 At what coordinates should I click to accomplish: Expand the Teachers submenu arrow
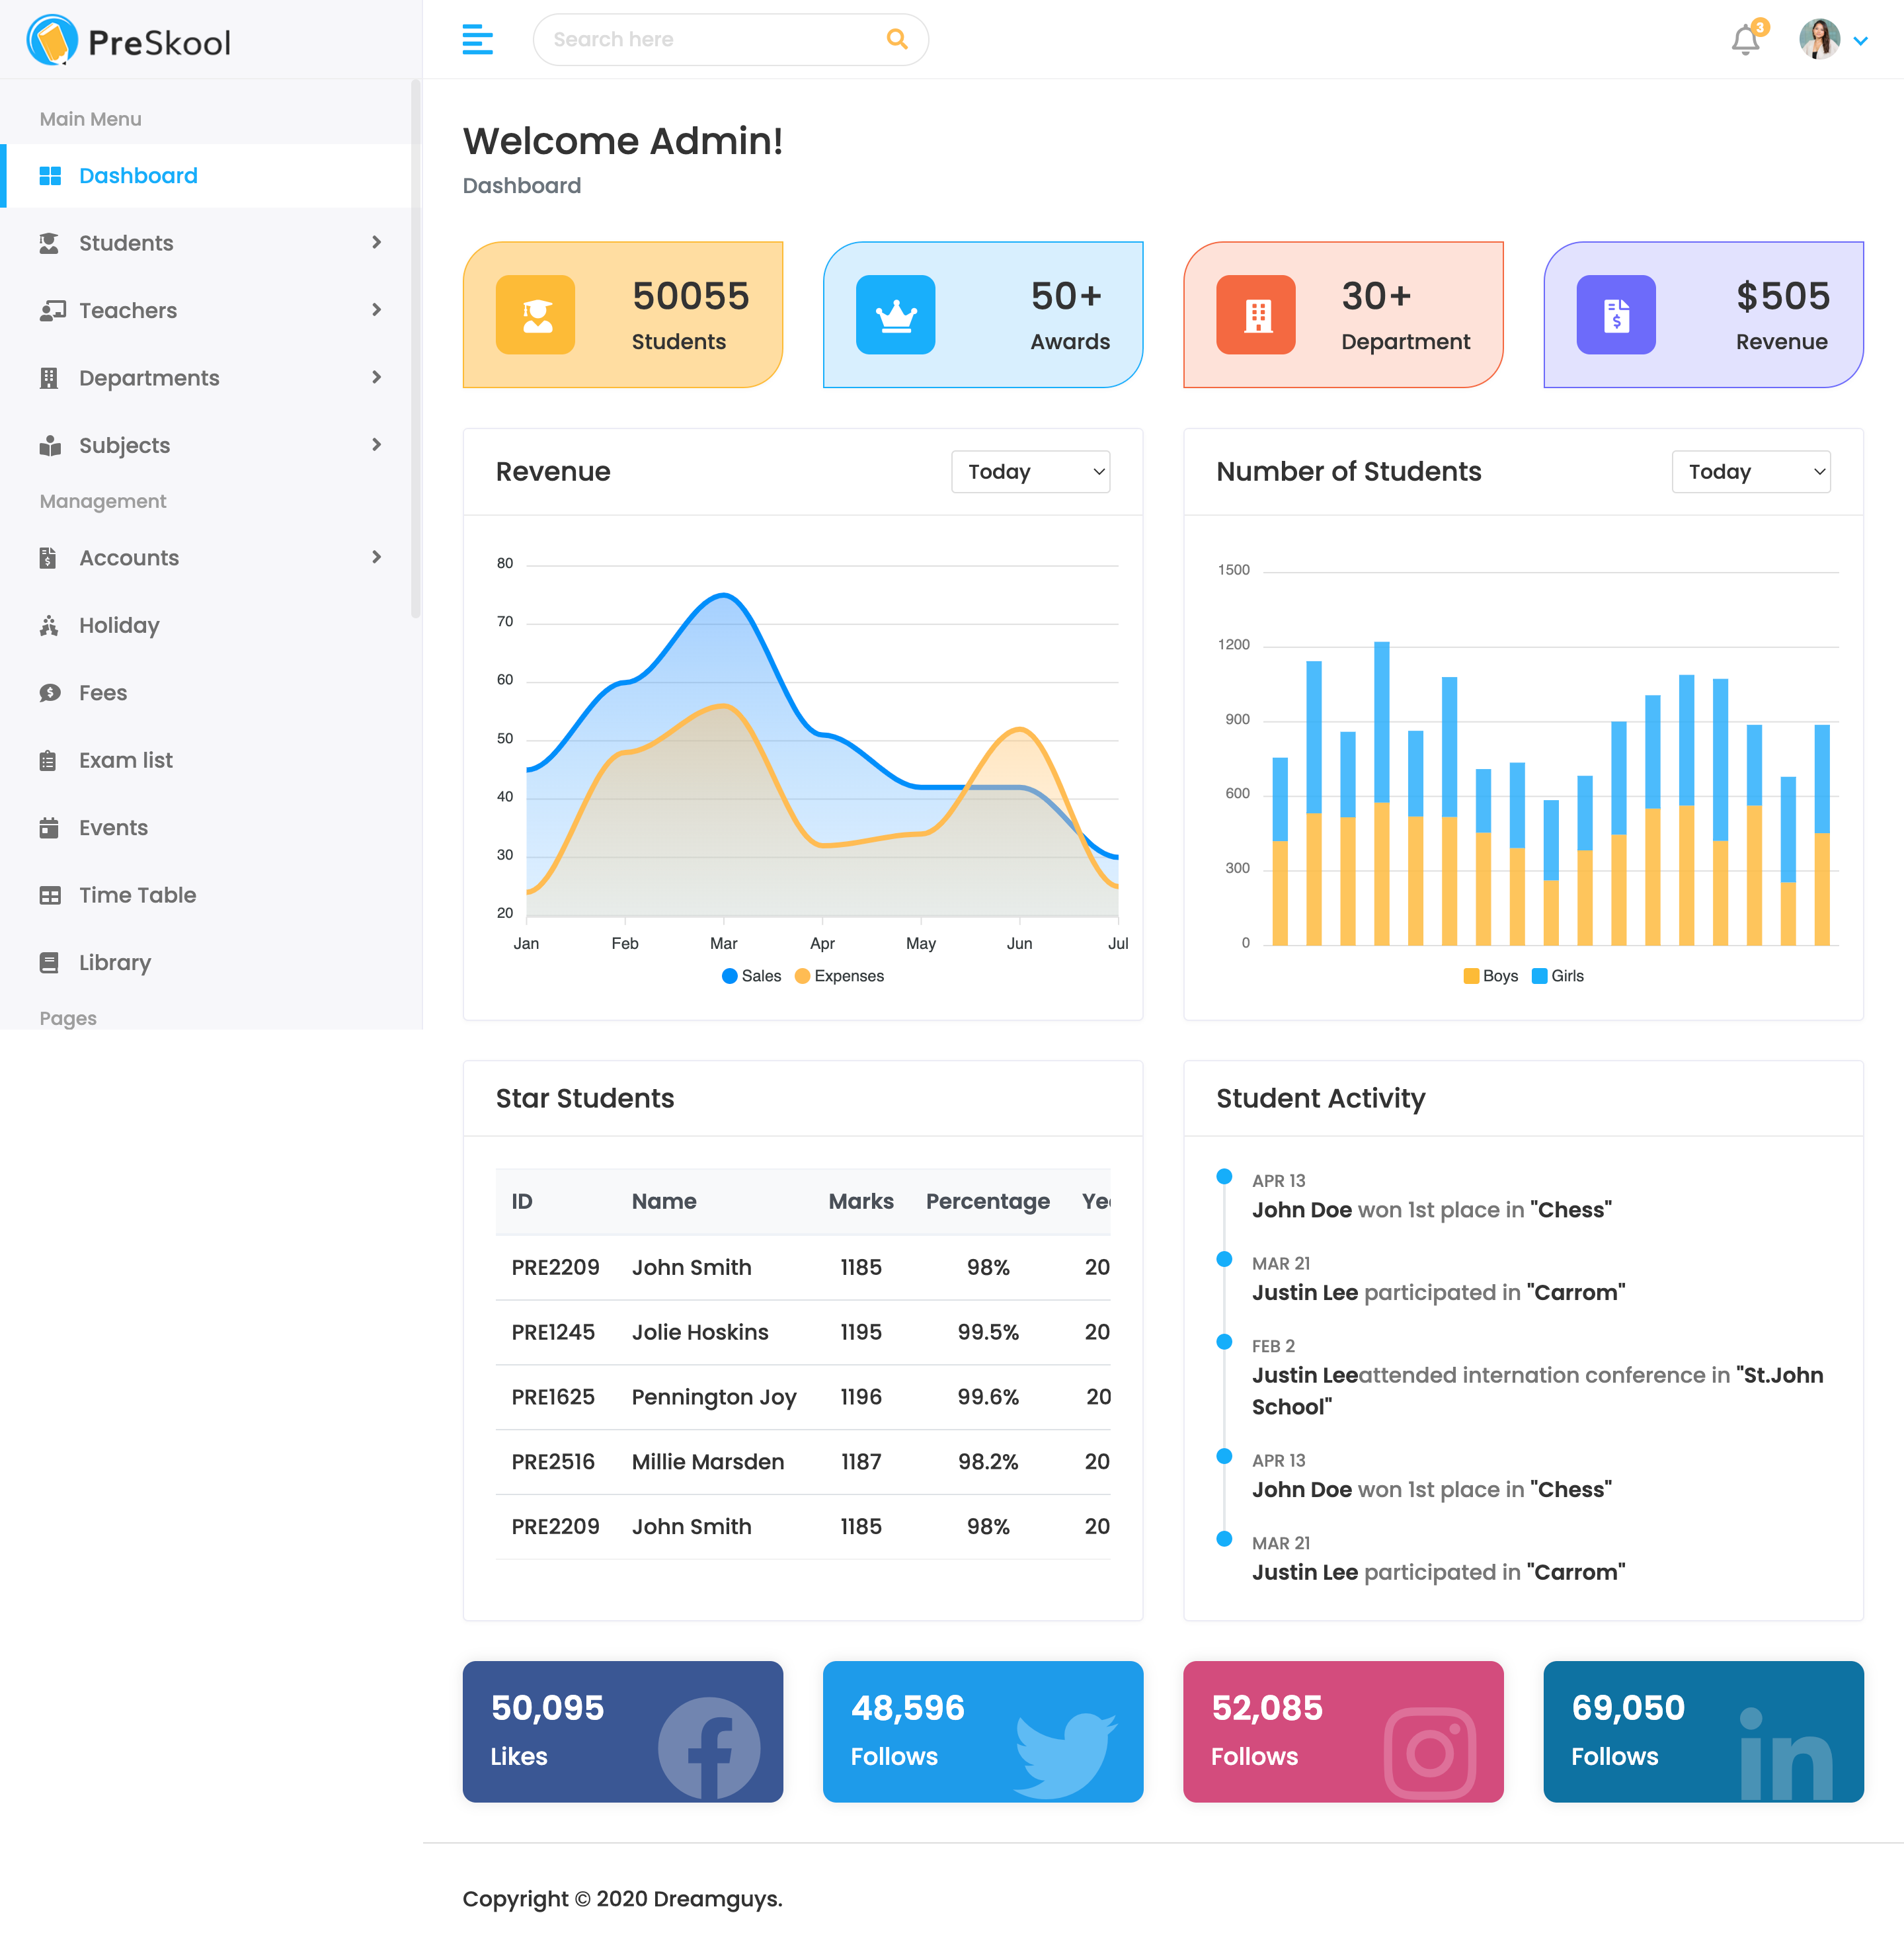(376, 310)
